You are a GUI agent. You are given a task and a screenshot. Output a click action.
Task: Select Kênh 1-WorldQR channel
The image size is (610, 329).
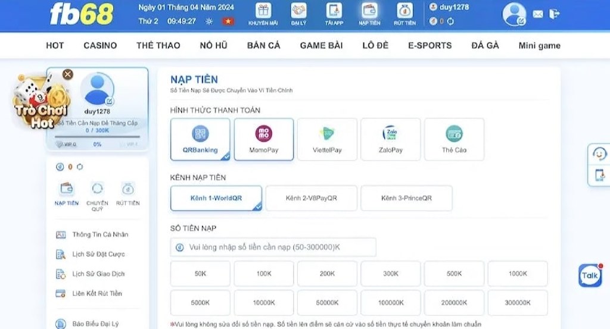click(x=216, y=198)
